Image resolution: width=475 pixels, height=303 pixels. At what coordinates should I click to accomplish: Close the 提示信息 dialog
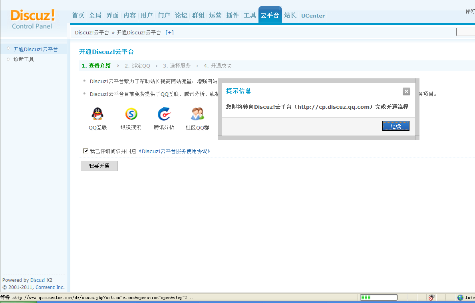tap(406, 91)
